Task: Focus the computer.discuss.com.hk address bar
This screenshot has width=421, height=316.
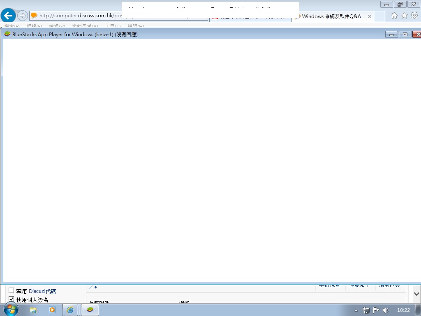Action: pos(118,16)
